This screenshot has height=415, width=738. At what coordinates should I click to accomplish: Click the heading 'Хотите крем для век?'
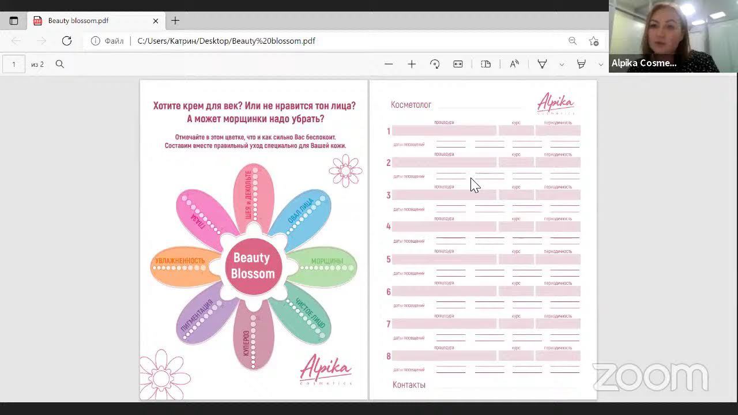[x=197, y=106]
